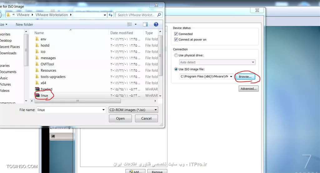Toggle the Connected checkbox
The width and height of the screenshot is (320, 173).
pyautogui.click(x=176, y=34)
